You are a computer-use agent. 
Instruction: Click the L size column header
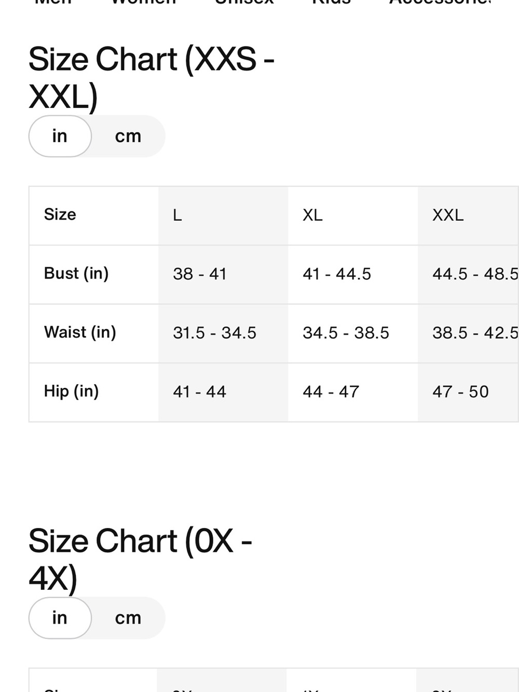223,215
